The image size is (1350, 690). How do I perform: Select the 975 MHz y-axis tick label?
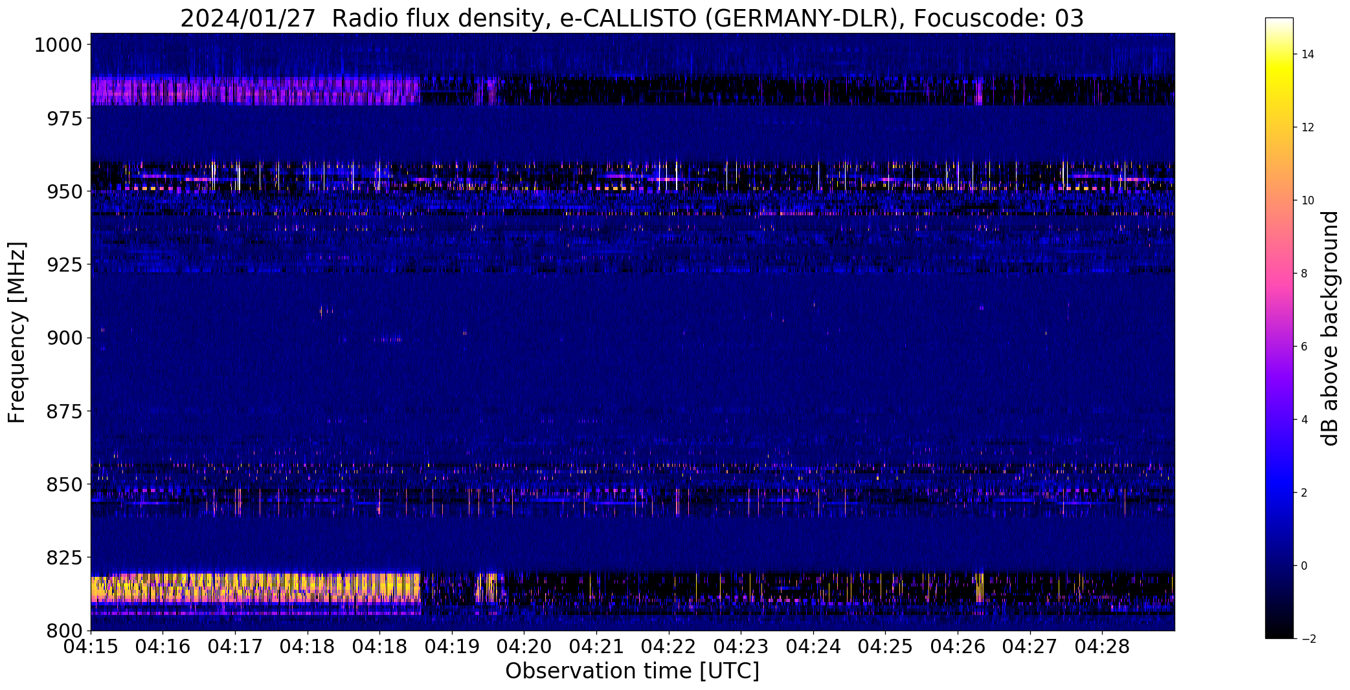pyautogui.click(x=64, y=118)
